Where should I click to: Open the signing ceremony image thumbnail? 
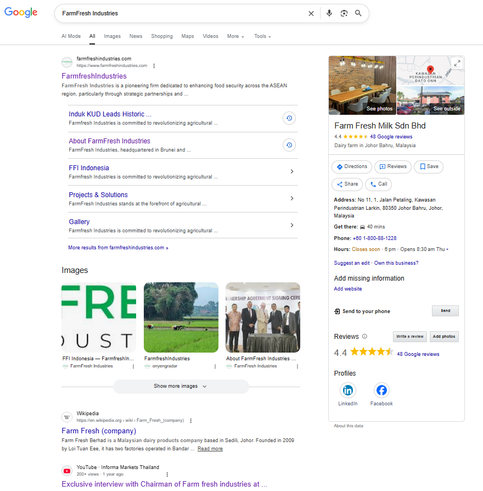pyautogui.click(x=263, y=317)
